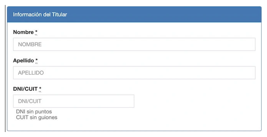Screen dimensions: 267x137
Task: Click the NOMBRE placeholder text
Action: (30, 44)
